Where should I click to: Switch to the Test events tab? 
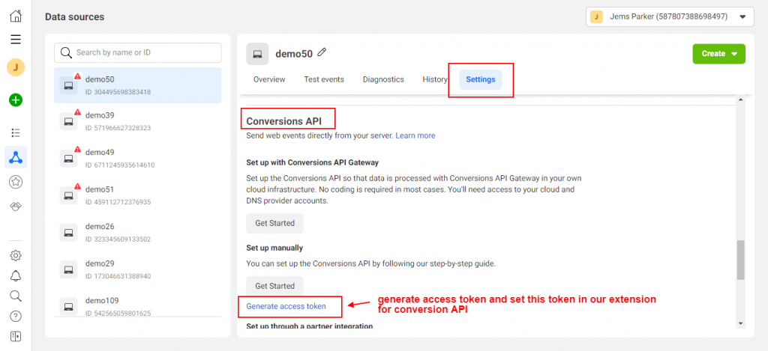324,79
